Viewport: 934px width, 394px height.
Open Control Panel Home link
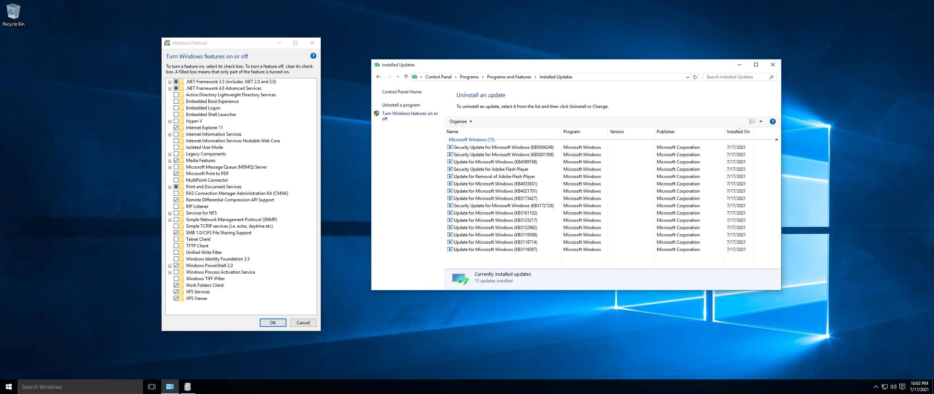tap(401, 92)
